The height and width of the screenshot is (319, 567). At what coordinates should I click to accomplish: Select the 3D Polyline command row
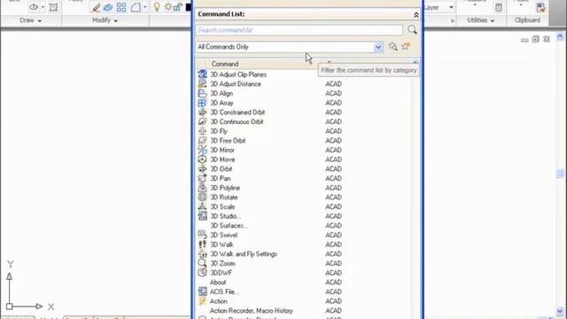pos(304,188)
